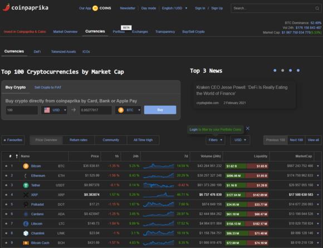The width and height of the screenshot is (323, 248).
Task: Select the Community view
Action: point(111,140)
